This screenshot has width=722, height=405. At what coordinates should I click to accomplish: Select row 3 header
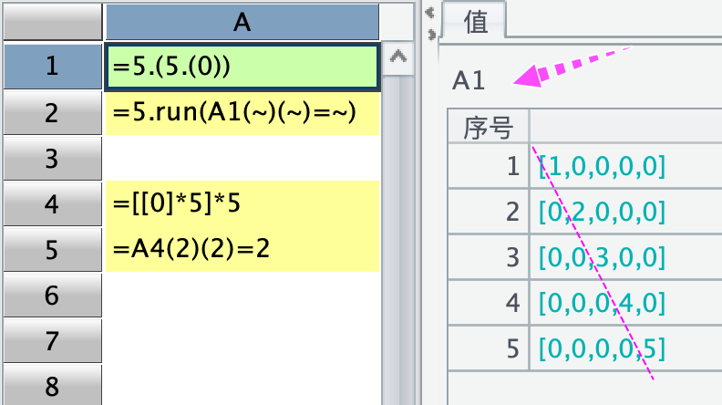click(x=53, y=158)
